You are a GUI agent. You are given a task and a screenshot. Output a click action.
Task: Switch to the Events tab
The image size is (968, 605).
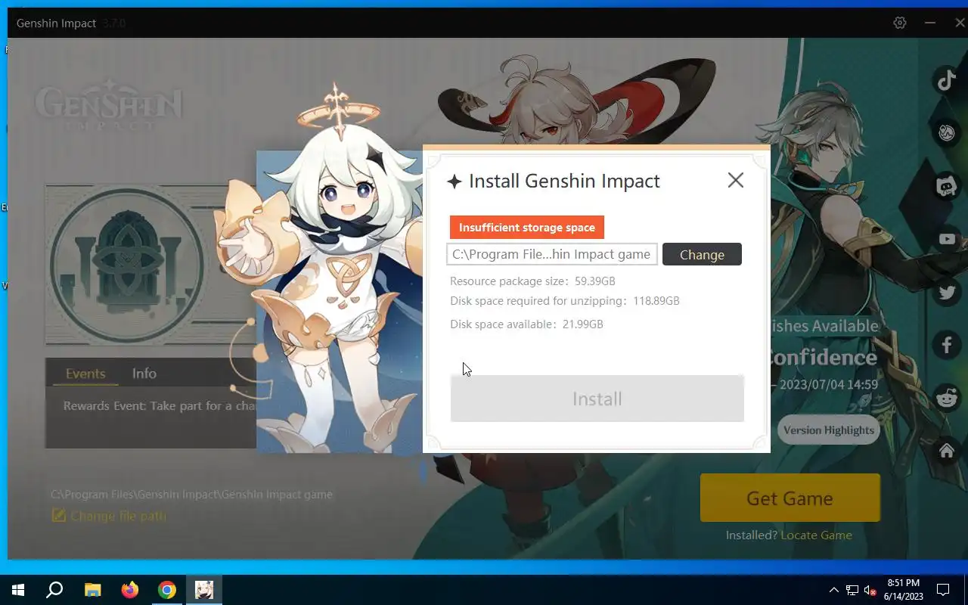coord(85,374)
